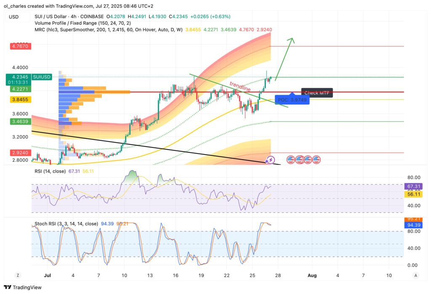Click the A auto-scale button at bottom right
The image size is (431, 294).
tap(415, 275)
